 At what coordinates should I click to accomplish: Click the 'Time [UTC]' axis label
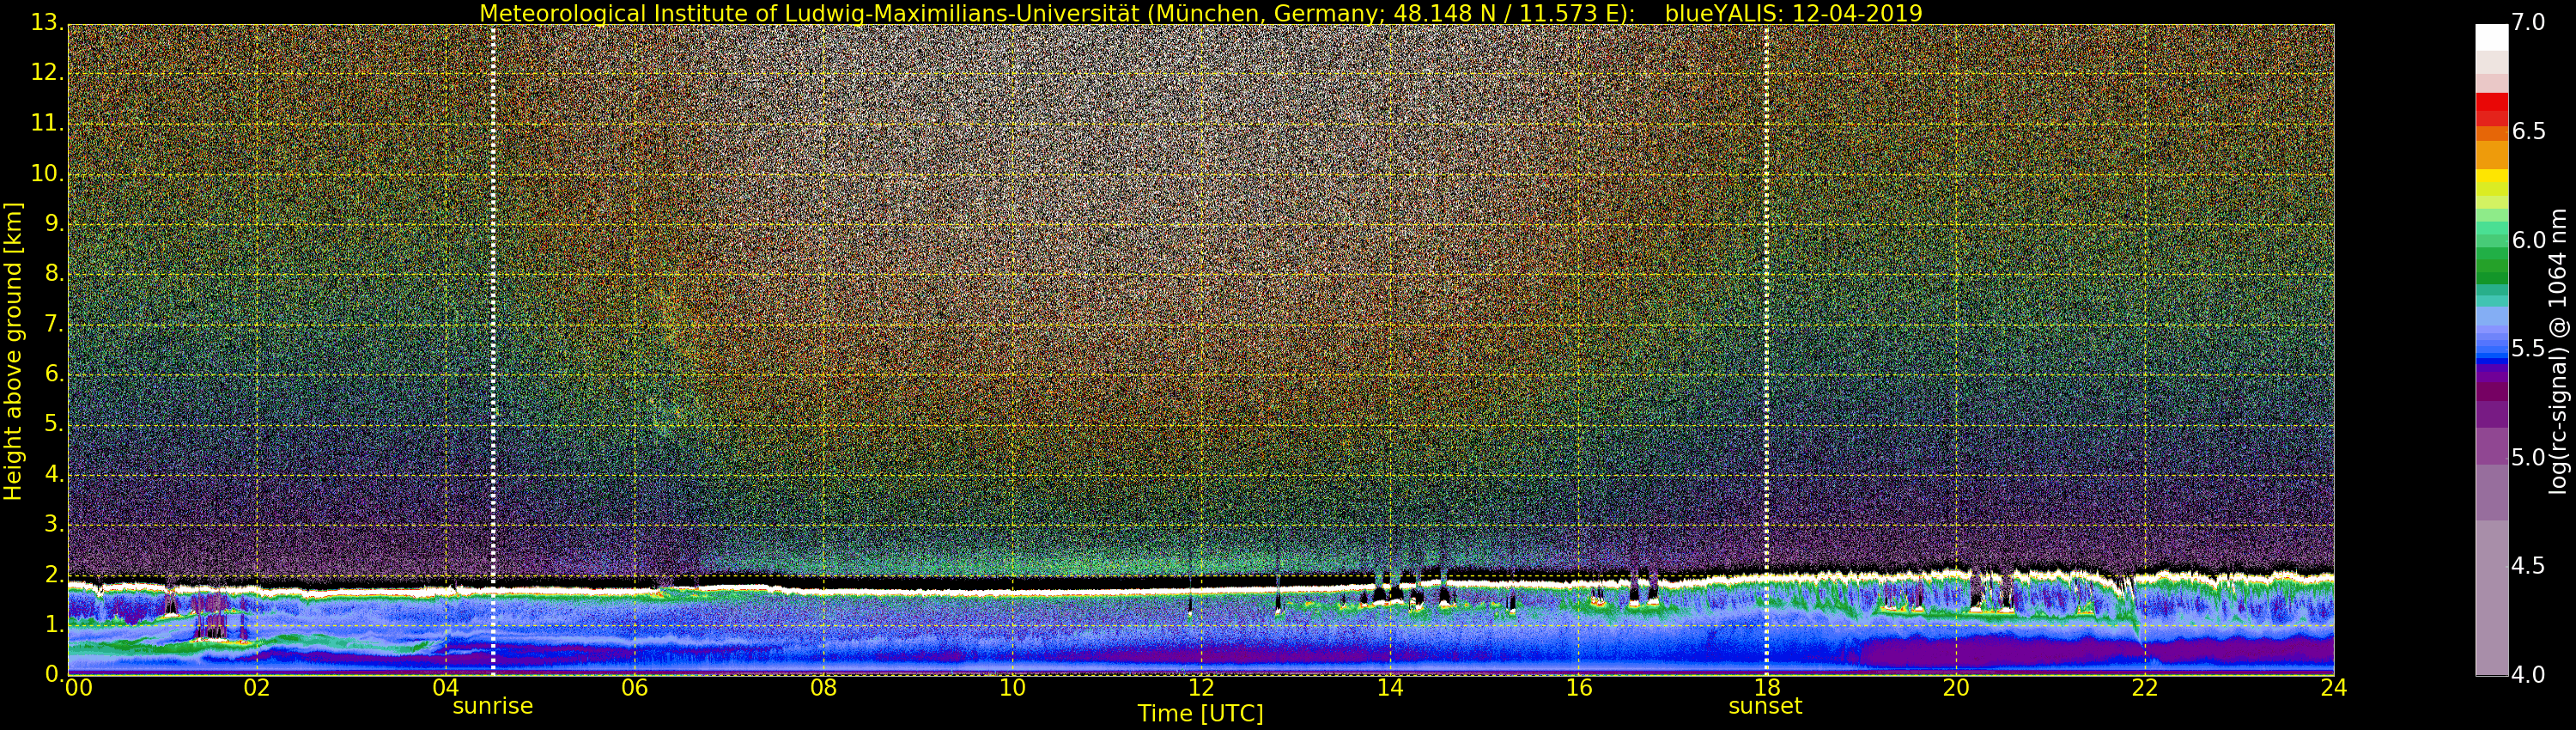tap(1200, 714)
